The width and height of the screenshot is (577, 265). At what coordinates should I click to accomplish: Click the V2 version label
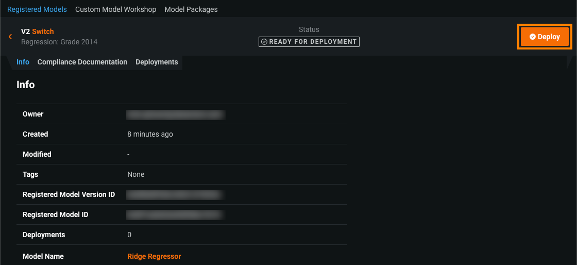[x=25, y=31]
